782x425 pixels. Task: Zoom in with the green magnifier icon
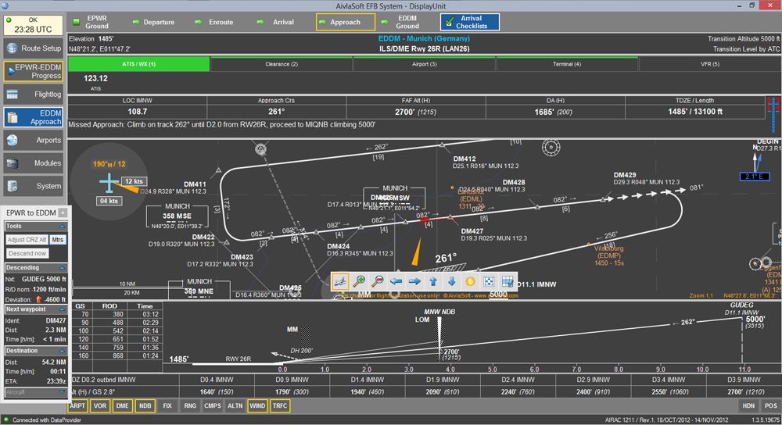pos(359,281)
